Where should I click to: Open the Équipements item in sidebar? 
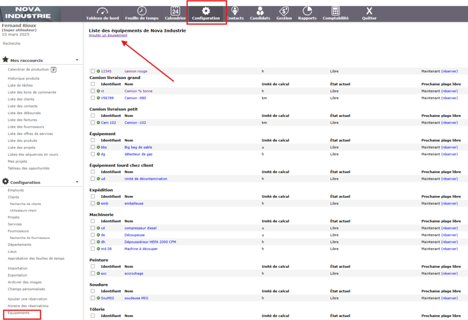click(19, 313)
